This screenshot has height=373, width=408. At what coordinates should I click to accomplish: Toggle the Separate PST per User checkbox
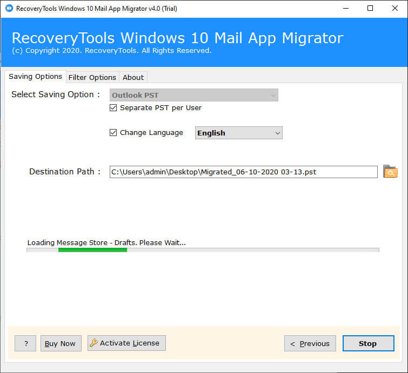click(113, 107)
